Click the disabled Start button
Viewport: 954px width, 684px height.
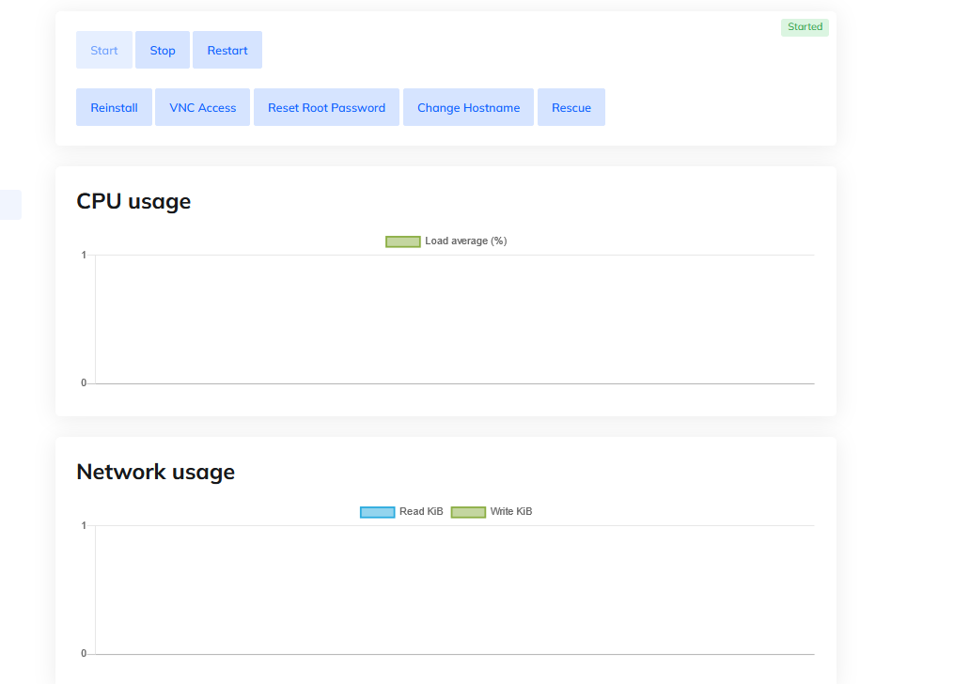point(103,51)
